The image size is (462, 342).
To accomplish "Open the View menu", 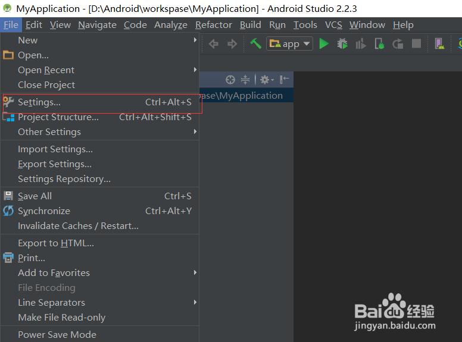I will [60, 25].
